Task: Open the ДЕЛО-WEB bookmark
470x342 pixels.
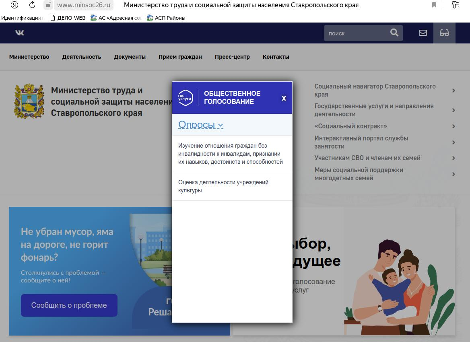Action: pos(68,18)
